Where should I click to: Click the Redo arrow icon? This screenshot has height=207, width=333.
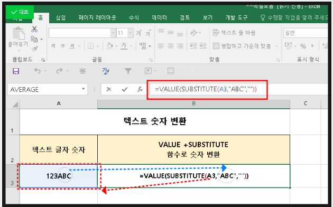coord(59,71)
